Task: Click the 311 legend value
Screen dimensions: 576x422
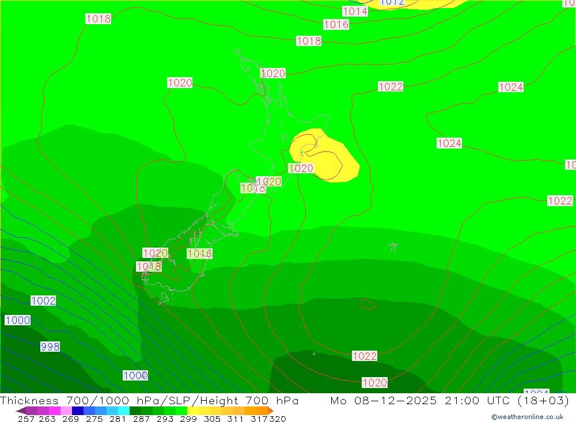Action: pyautogui.click(x=235, y=419)
